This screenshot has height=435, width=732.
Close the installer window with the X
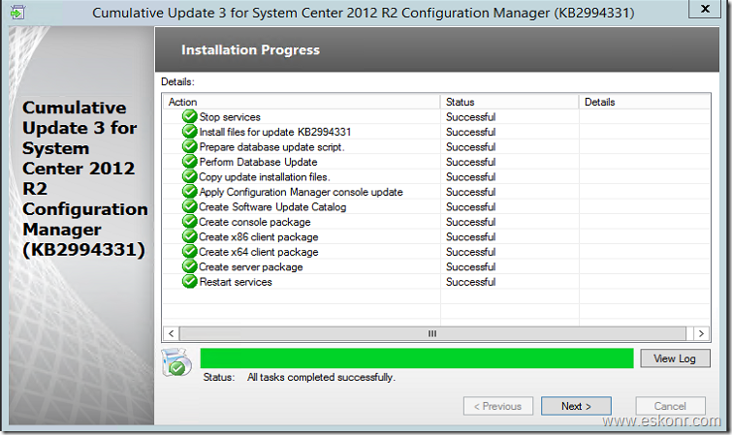706,9
